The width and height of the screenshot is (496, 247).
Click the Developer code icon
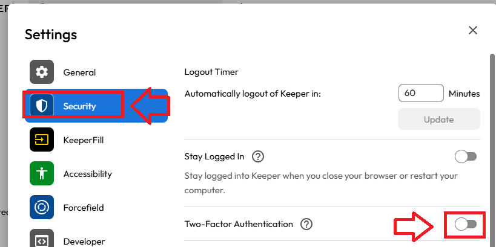tap(42, 240)
